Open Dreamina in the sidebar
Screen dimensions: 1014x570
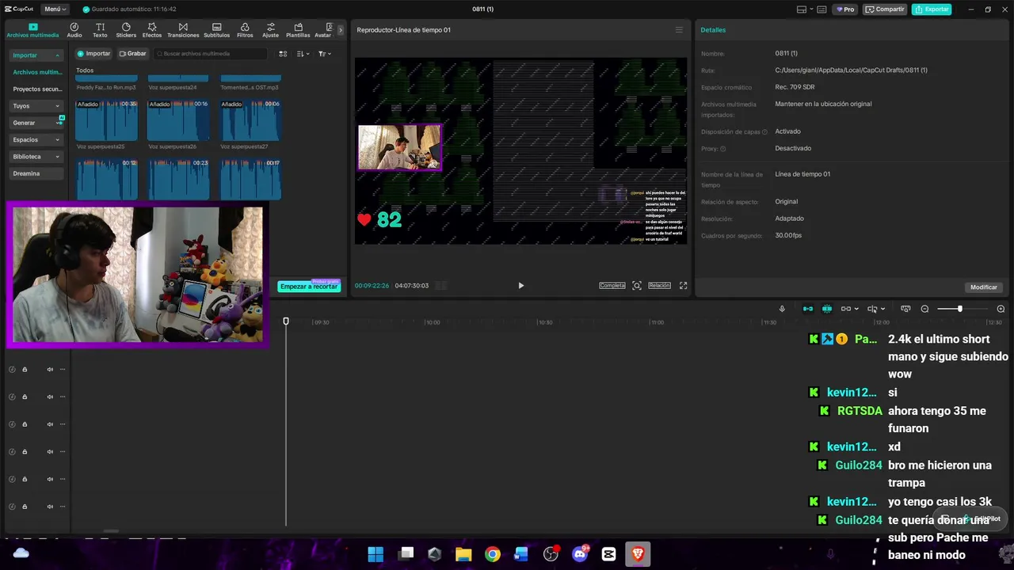pos(36,173)
